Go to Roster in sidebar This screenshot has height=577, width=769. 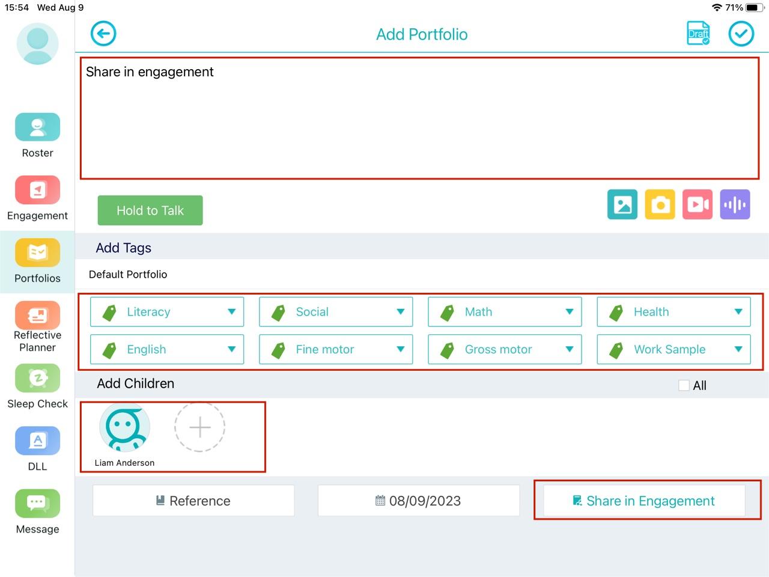(37, 136)
